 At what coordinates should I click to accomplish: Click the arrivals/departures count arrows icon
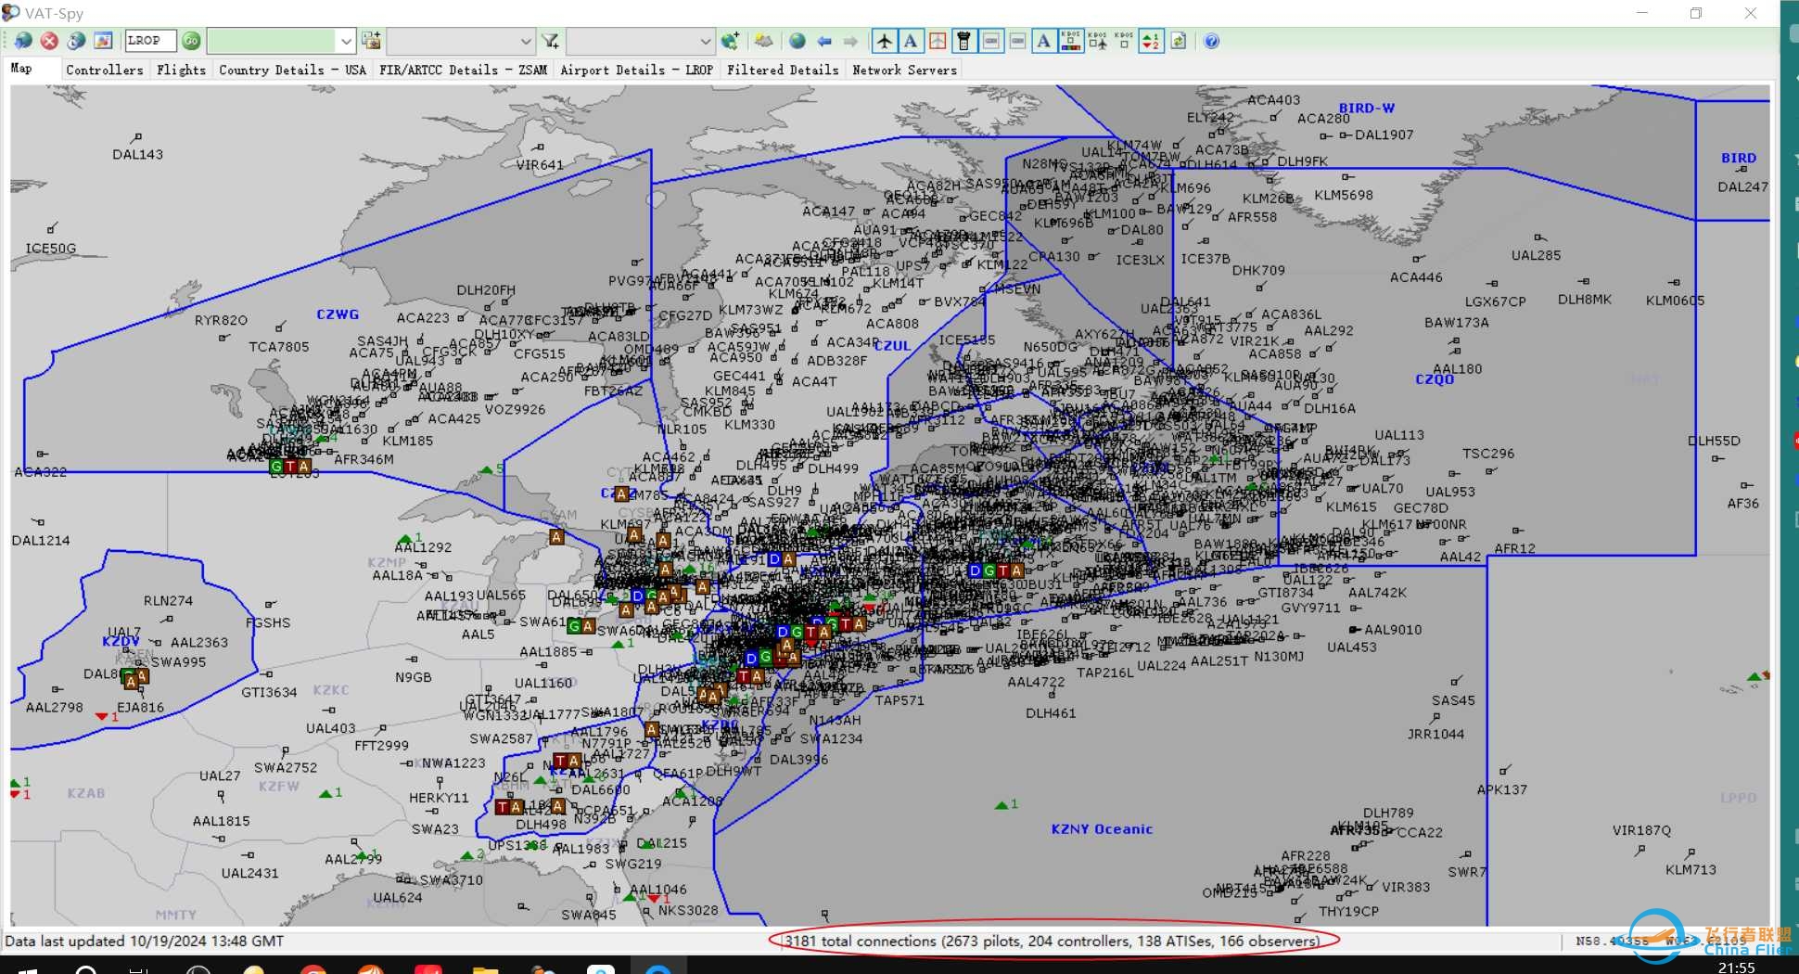click(x=1151, y=41)
